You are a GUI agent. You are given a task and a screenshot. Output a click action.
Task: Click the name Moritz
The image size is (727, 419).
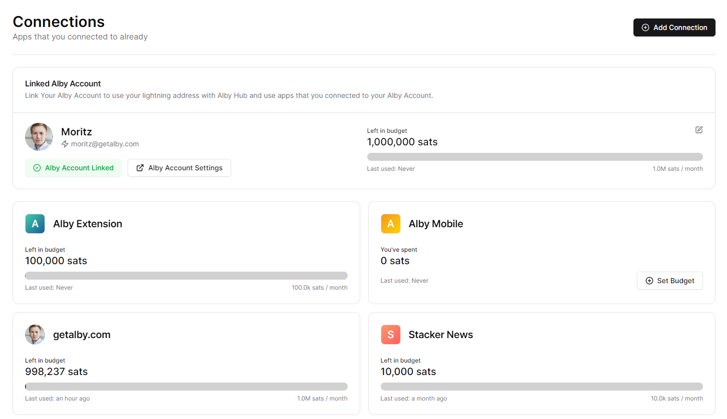[77, 132]
